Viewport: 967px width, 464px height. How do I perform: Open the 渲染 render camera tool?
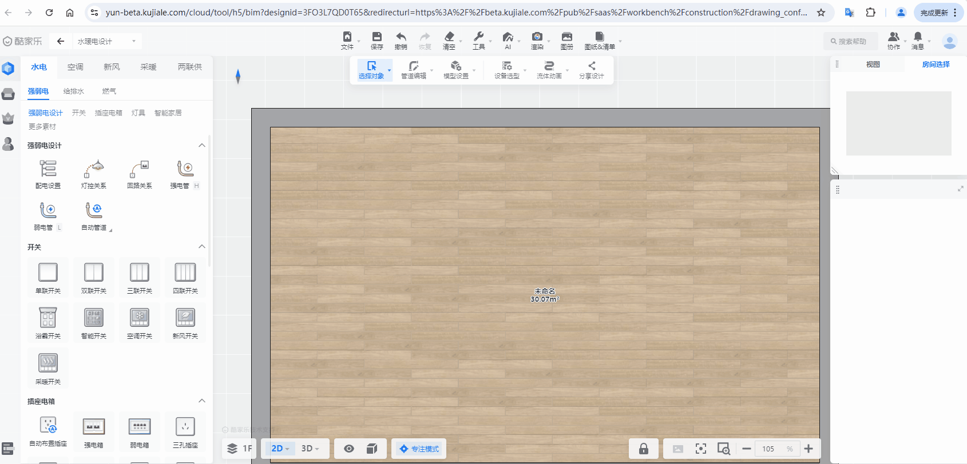[537, 40]
